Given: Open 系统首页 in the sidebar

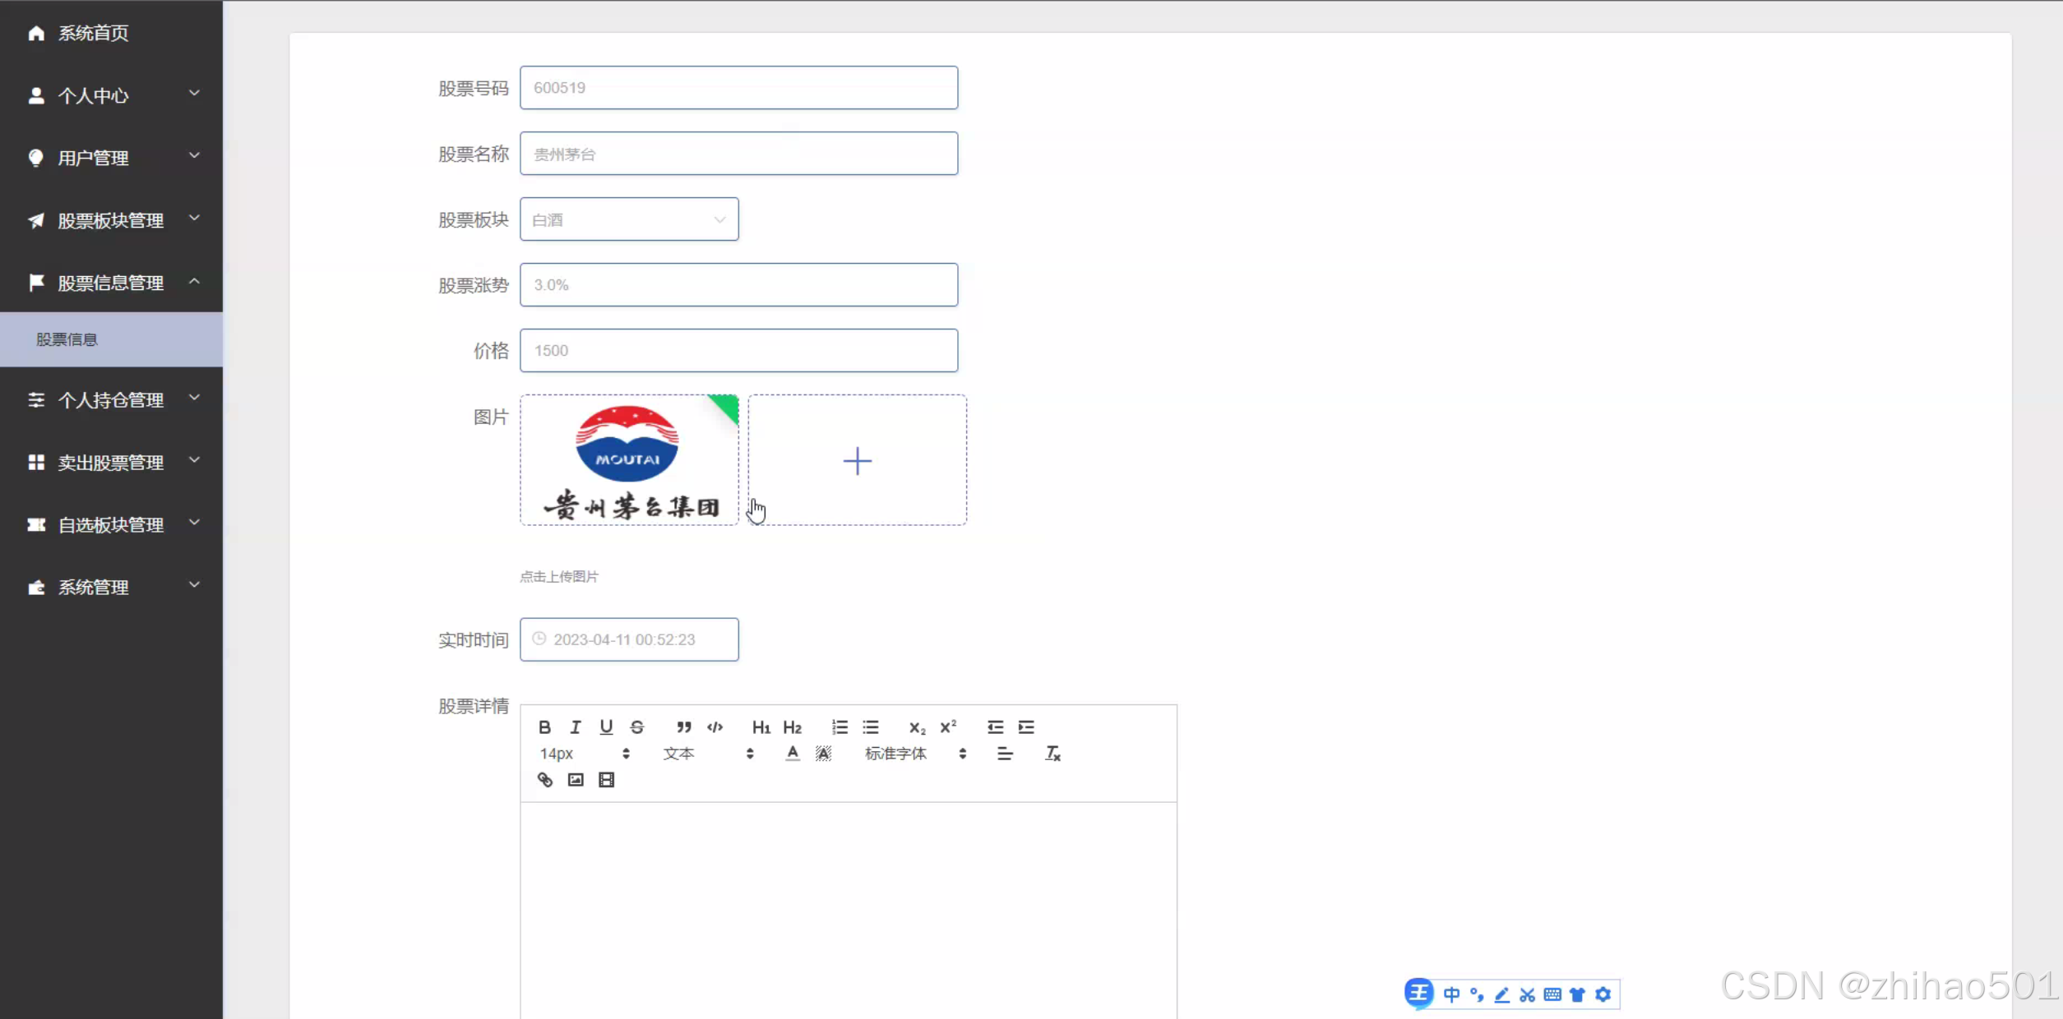Looking at the screenshot, I should click(x=93, y=33).
